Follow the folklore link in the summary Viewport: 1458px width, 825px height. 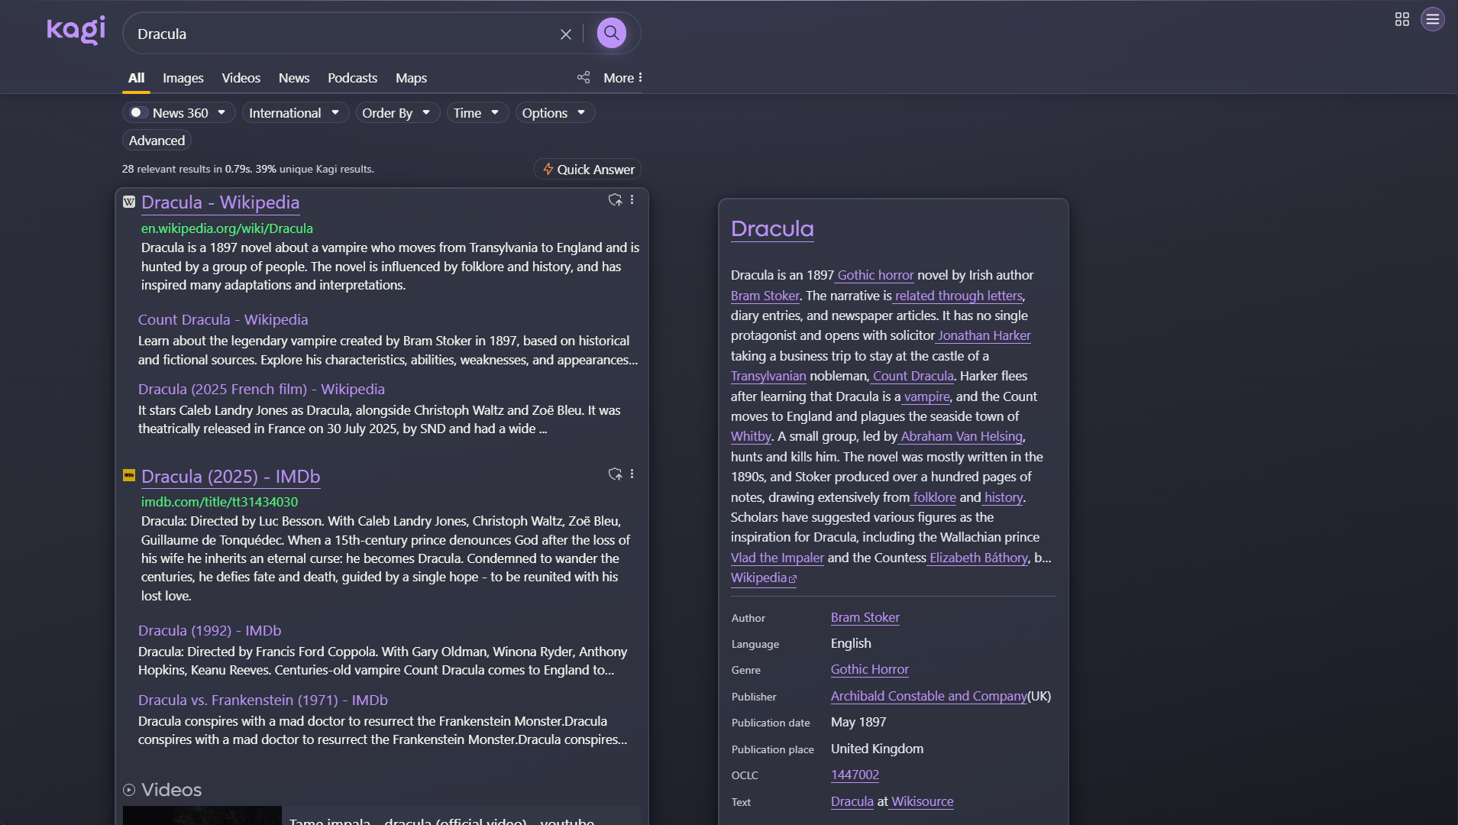point(934,497)
